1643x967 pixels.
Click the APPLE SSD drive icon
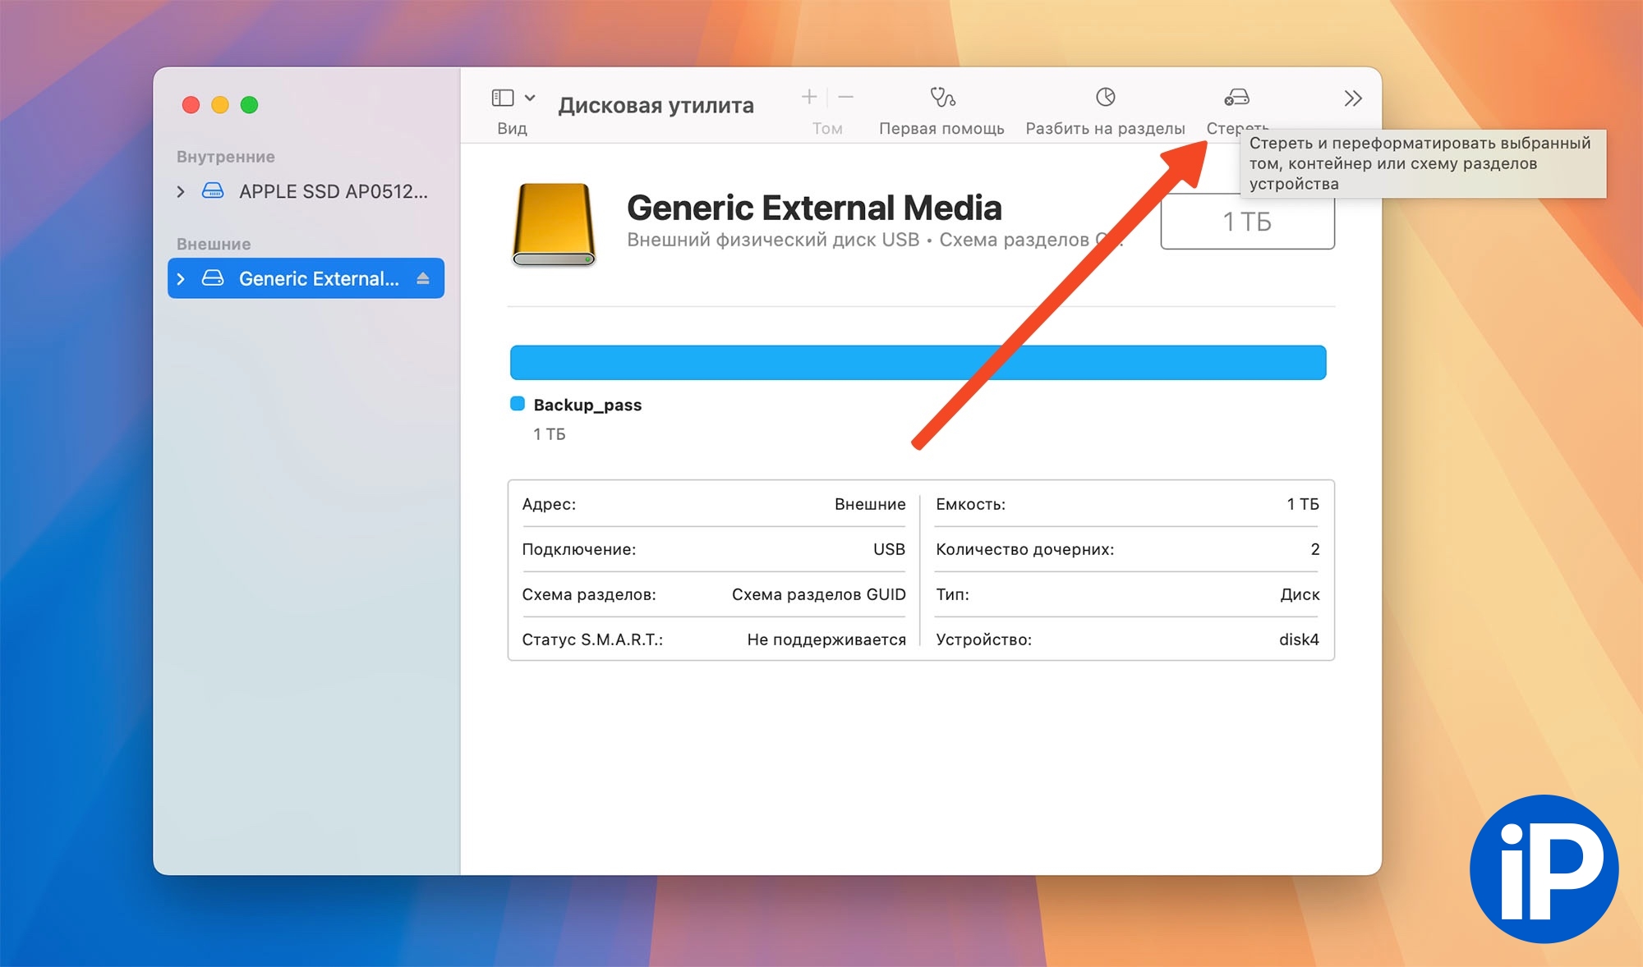[213, 191]
